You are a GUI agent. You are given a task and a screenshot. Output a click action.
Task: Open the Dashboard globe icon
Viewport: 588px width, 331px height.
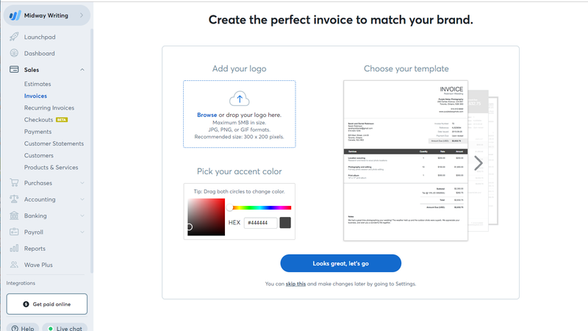(14, 53)
